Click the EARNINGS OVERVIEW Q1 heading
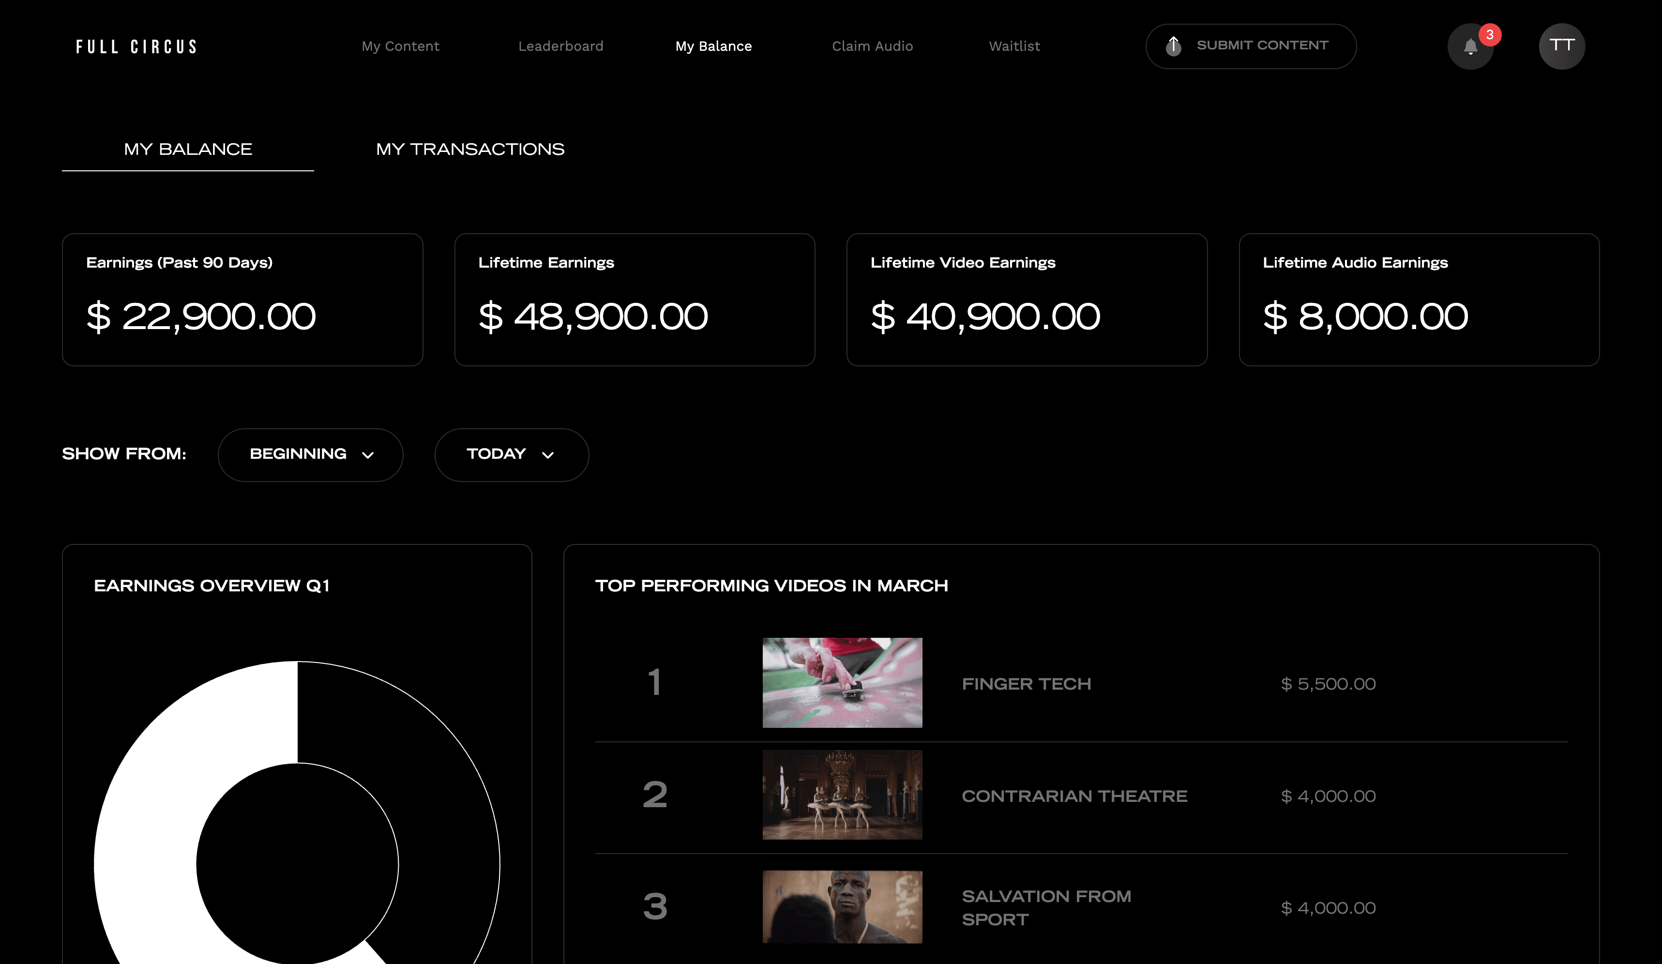 pyautogui.click(x=212, y=586)
